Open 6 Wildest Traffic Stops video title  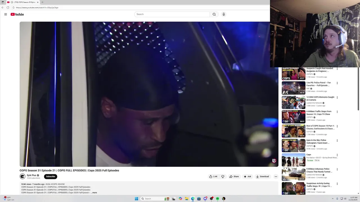tap(319, 113)
